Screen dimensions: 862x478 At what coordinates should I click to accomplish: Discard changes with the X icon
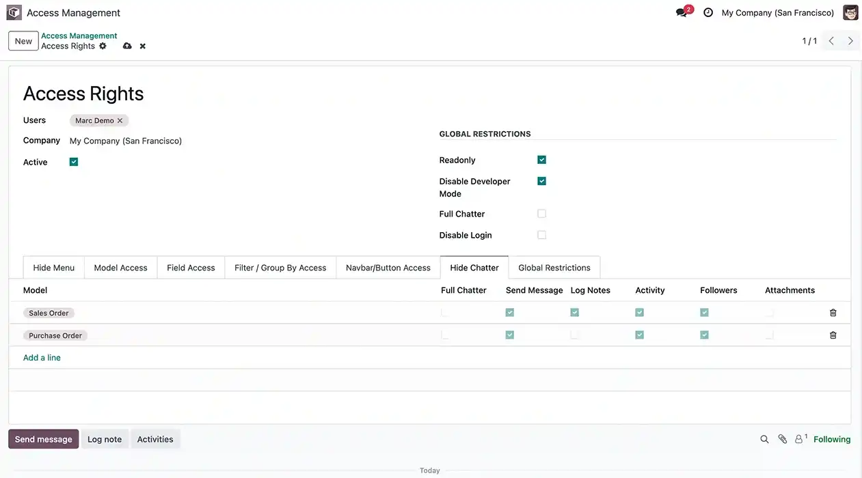coord(142,46)
